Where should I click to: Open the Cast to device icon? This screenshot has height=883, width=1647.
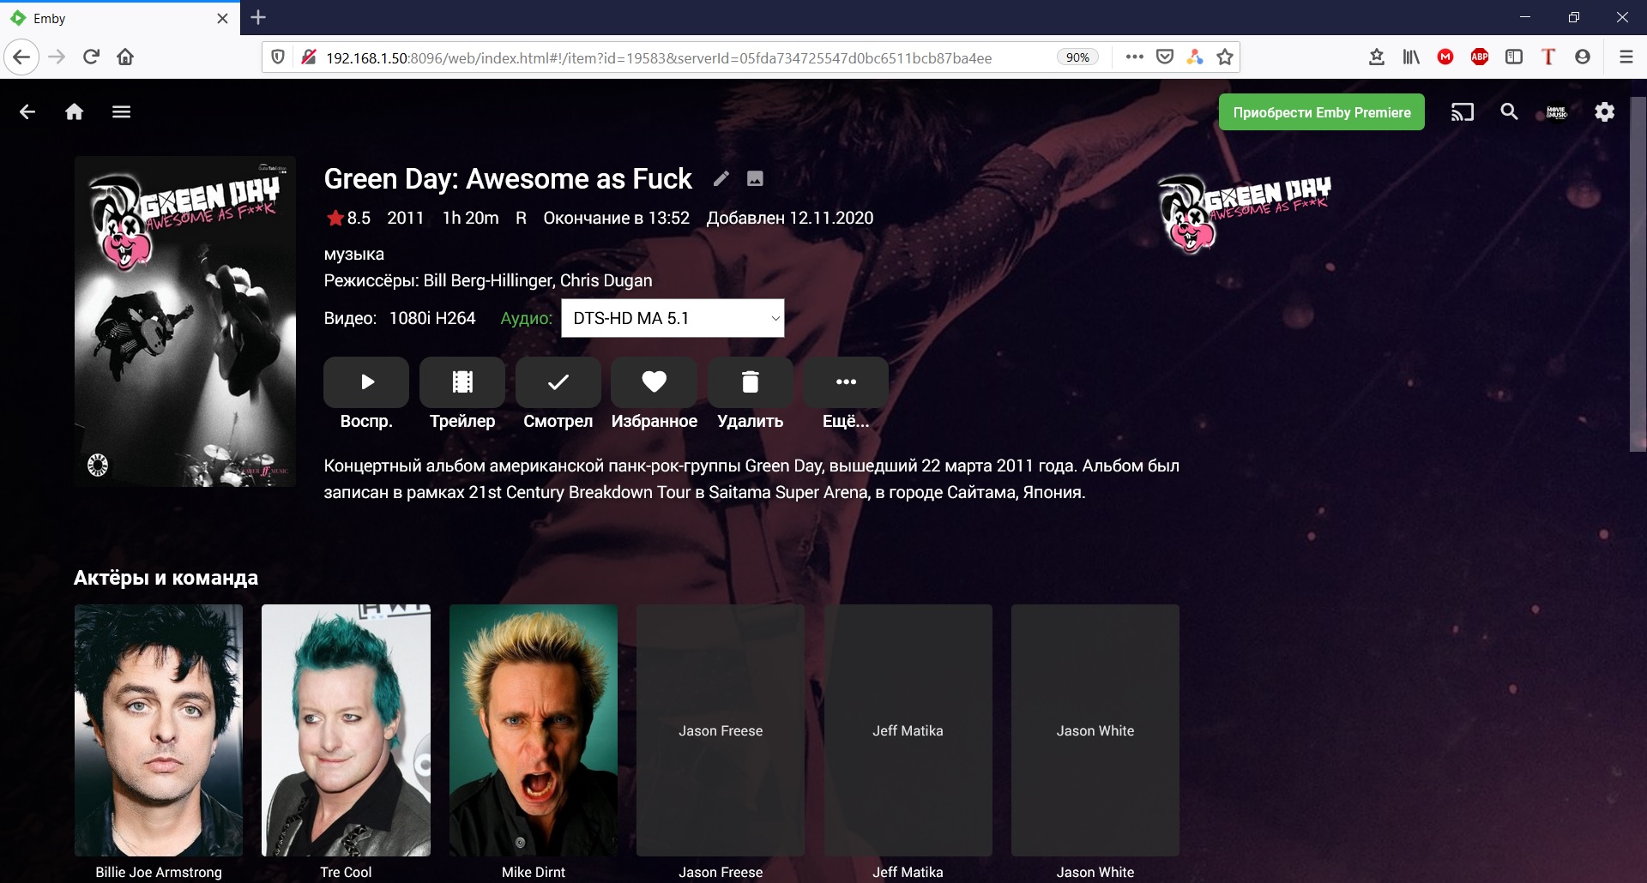[1462, 112]
